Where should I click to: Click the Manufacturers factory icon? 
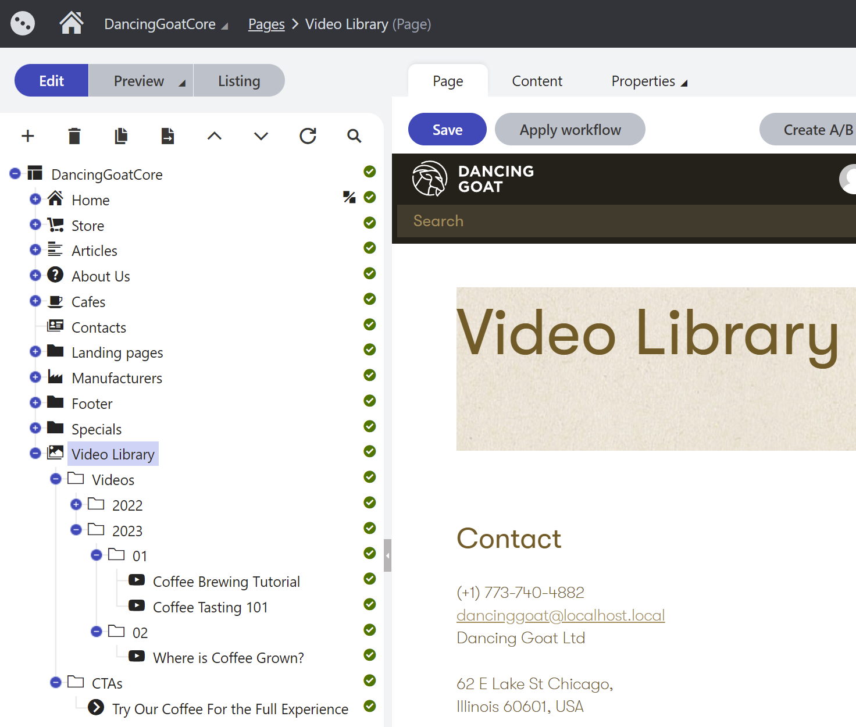[55, 377]
